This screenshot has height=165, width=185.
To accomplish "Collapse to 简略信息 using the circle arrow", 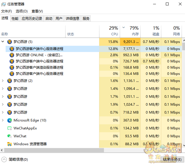I will [x=4, y=160].
